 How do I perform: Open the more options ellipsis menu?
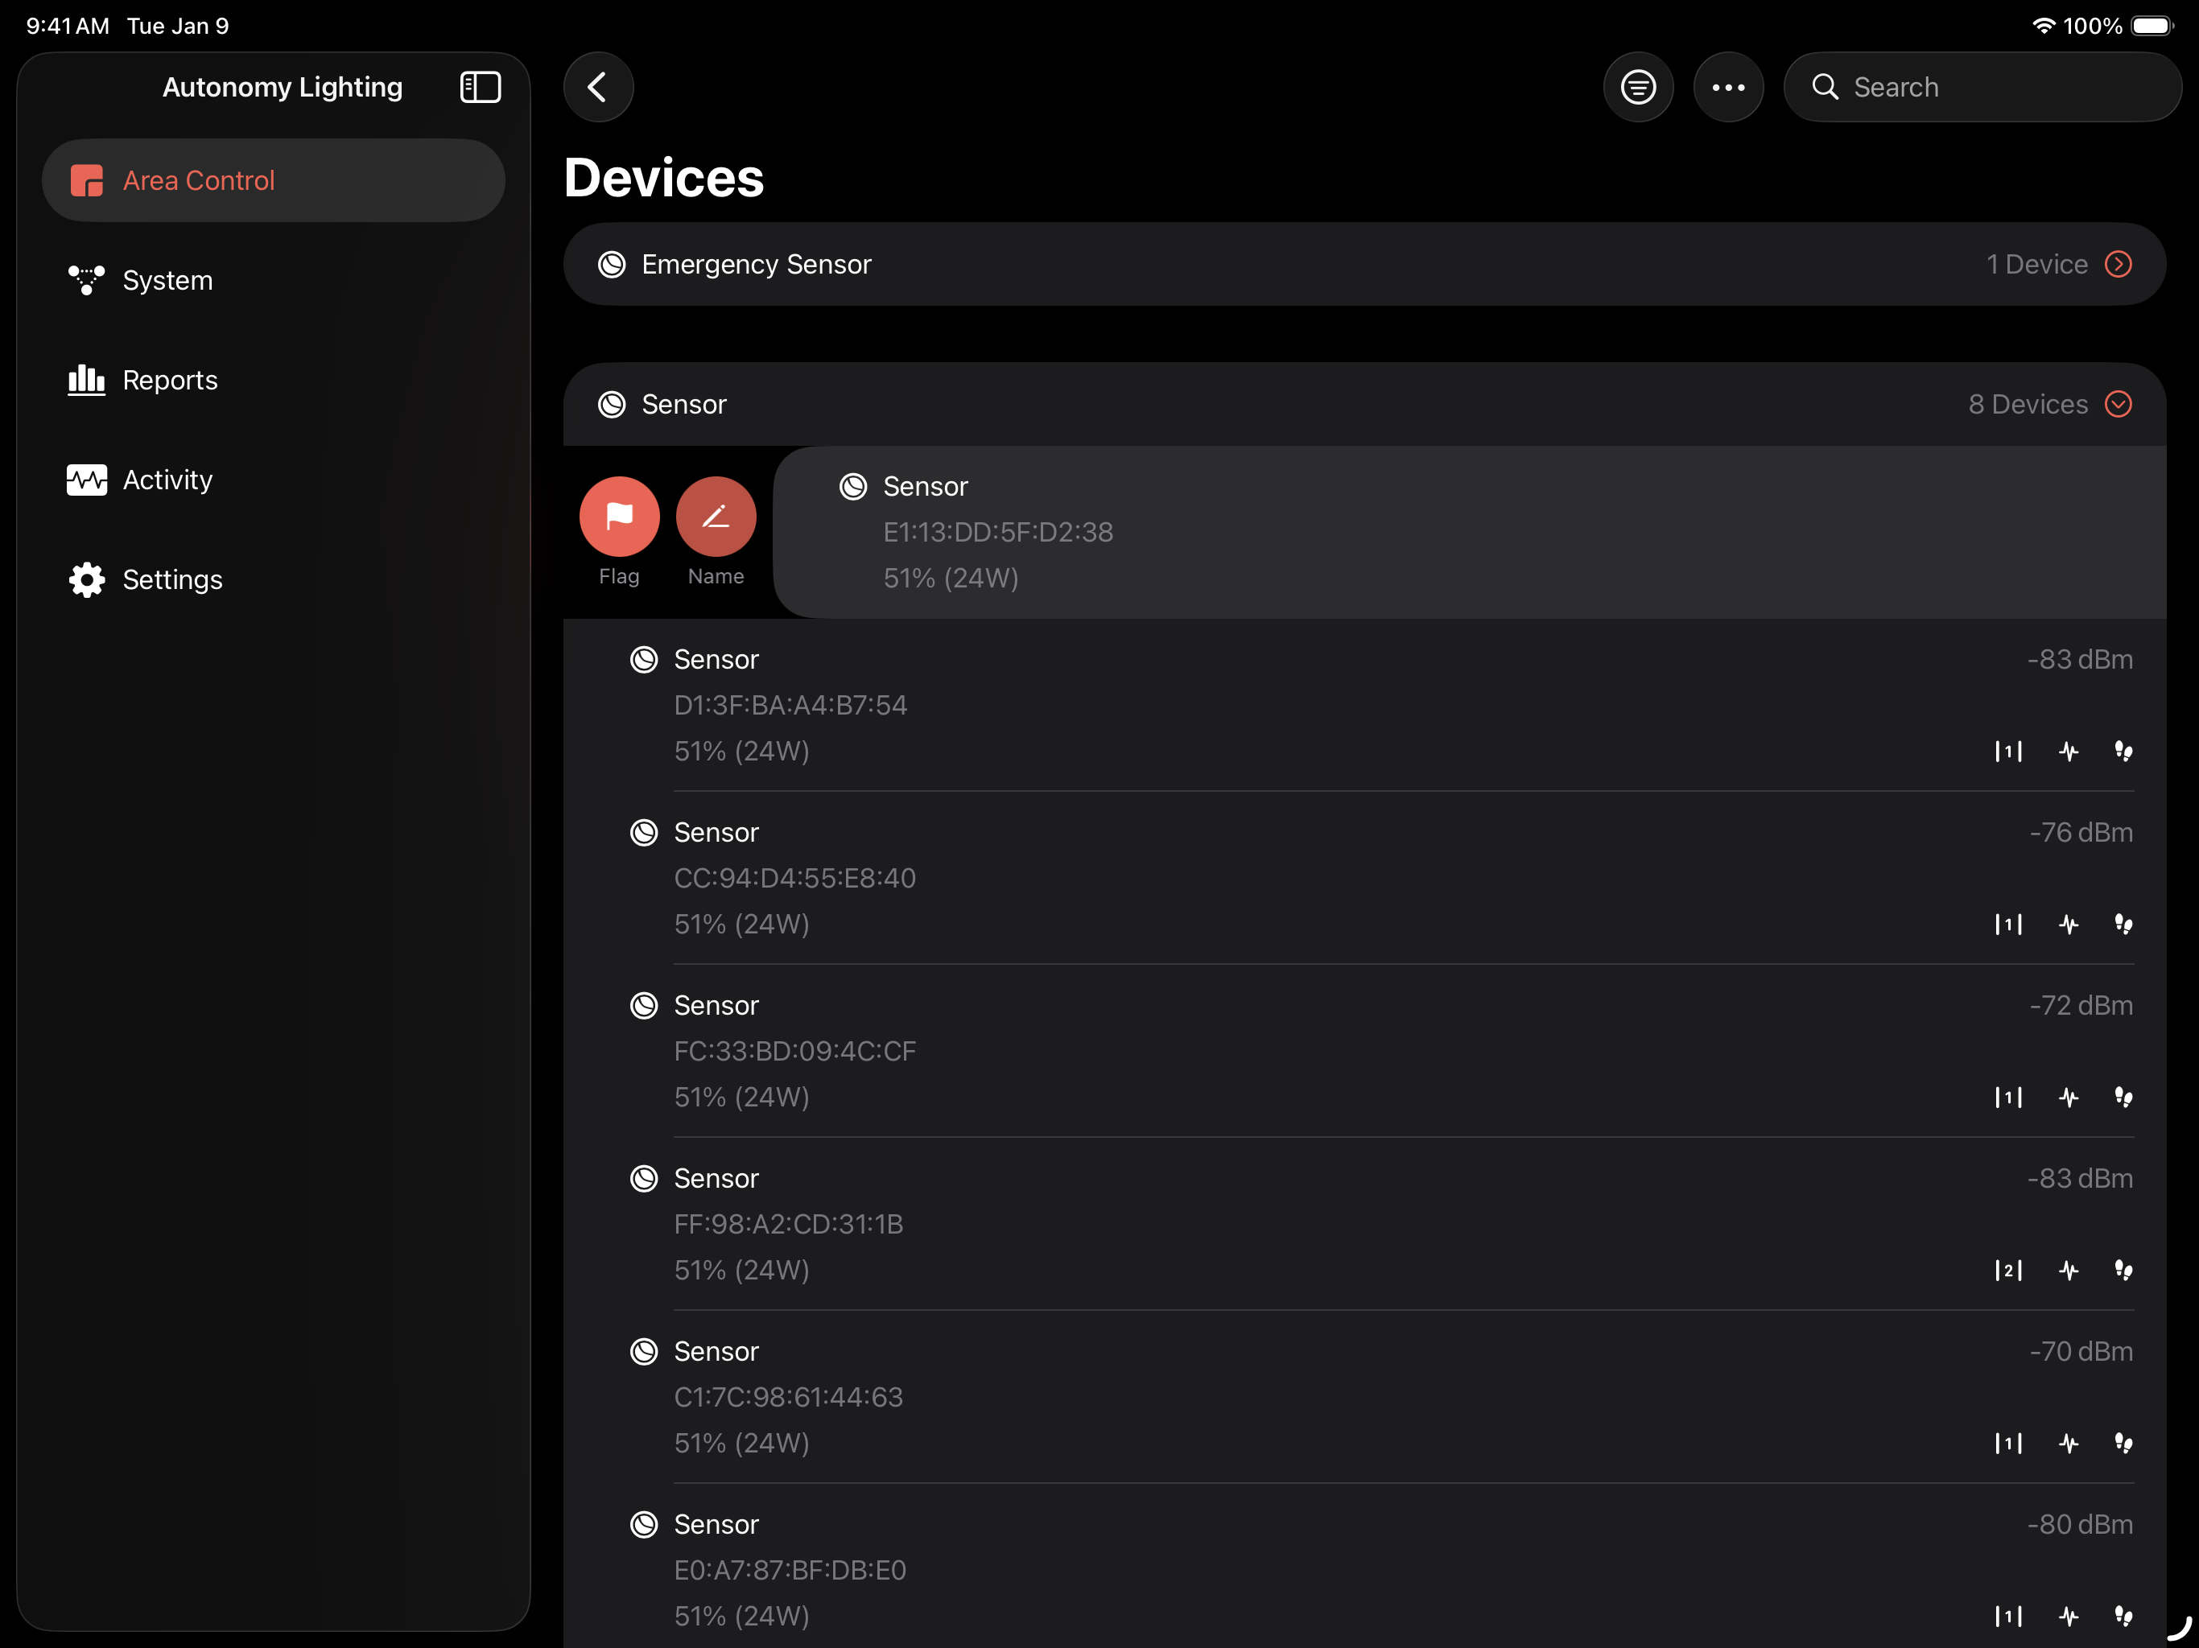tap(1729, 88)
